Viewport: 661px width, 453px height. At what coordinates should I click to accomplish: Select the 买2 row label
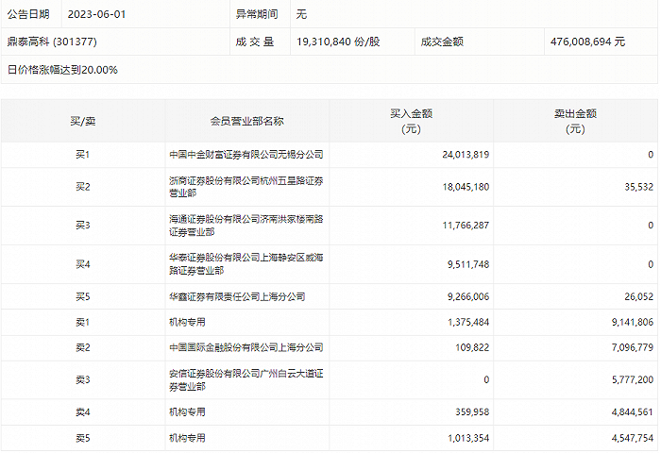tap(83, 187)
